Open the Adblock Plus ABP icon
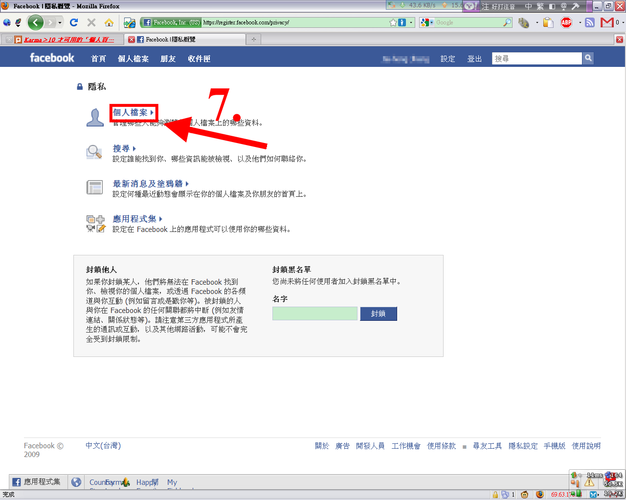 point(566,22)
